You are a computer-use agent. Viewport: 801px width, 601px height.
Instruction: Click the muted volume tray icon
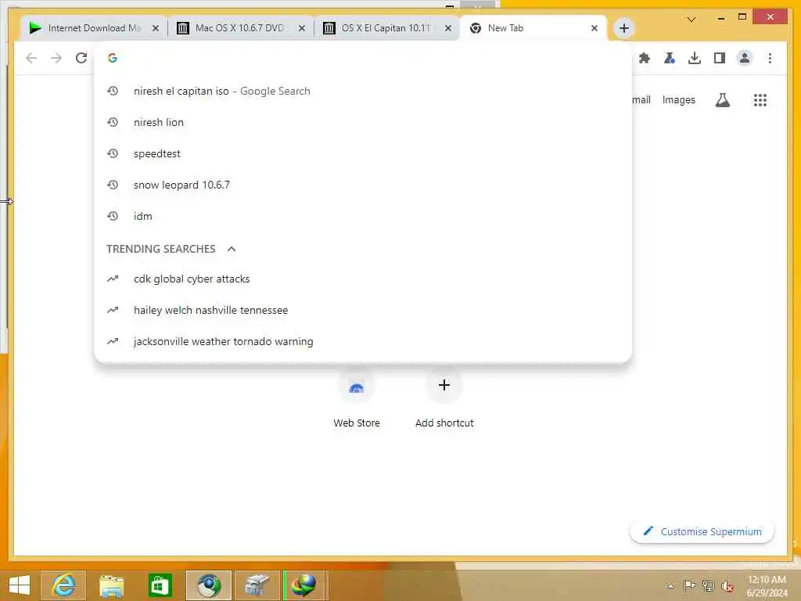tap(727, 585)
